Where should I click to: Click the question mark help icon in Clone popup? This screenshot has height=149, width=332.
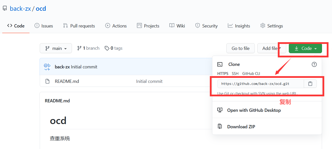(314, 64)
